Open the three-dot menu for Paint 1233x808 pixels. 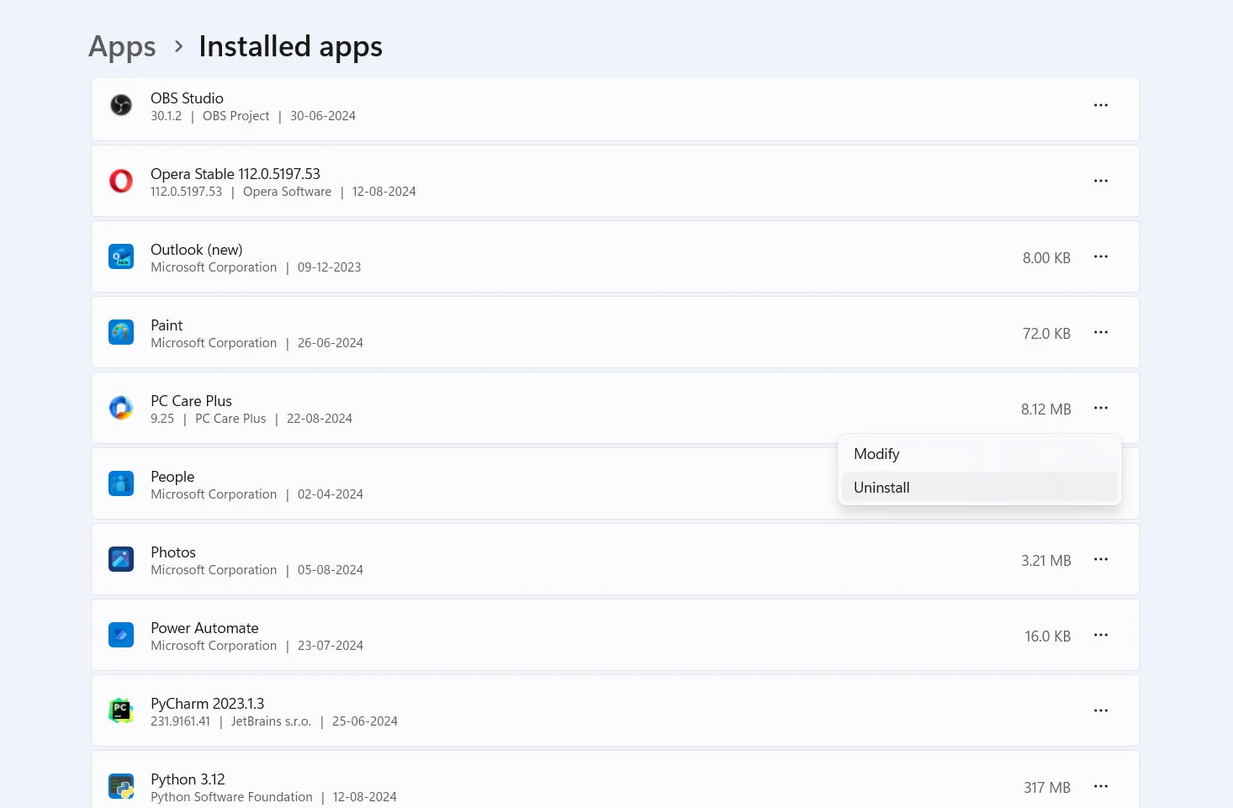point(1100,332)
